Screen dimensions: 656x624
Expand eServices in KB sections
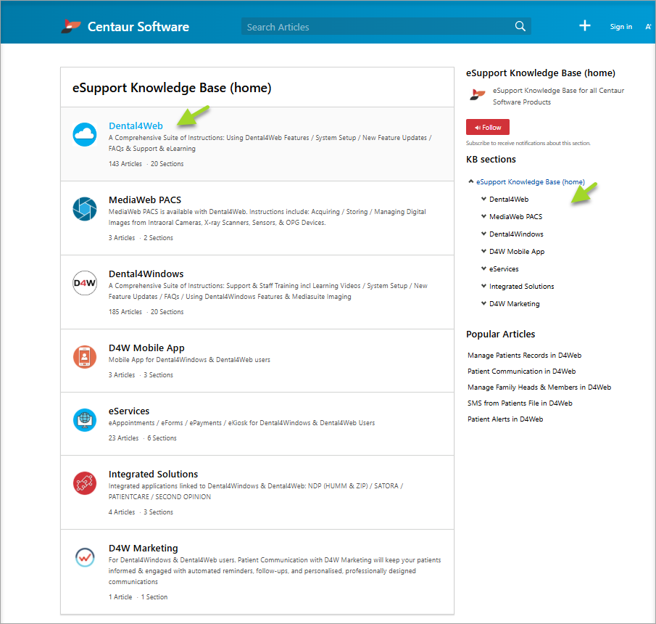coord(483,268)
